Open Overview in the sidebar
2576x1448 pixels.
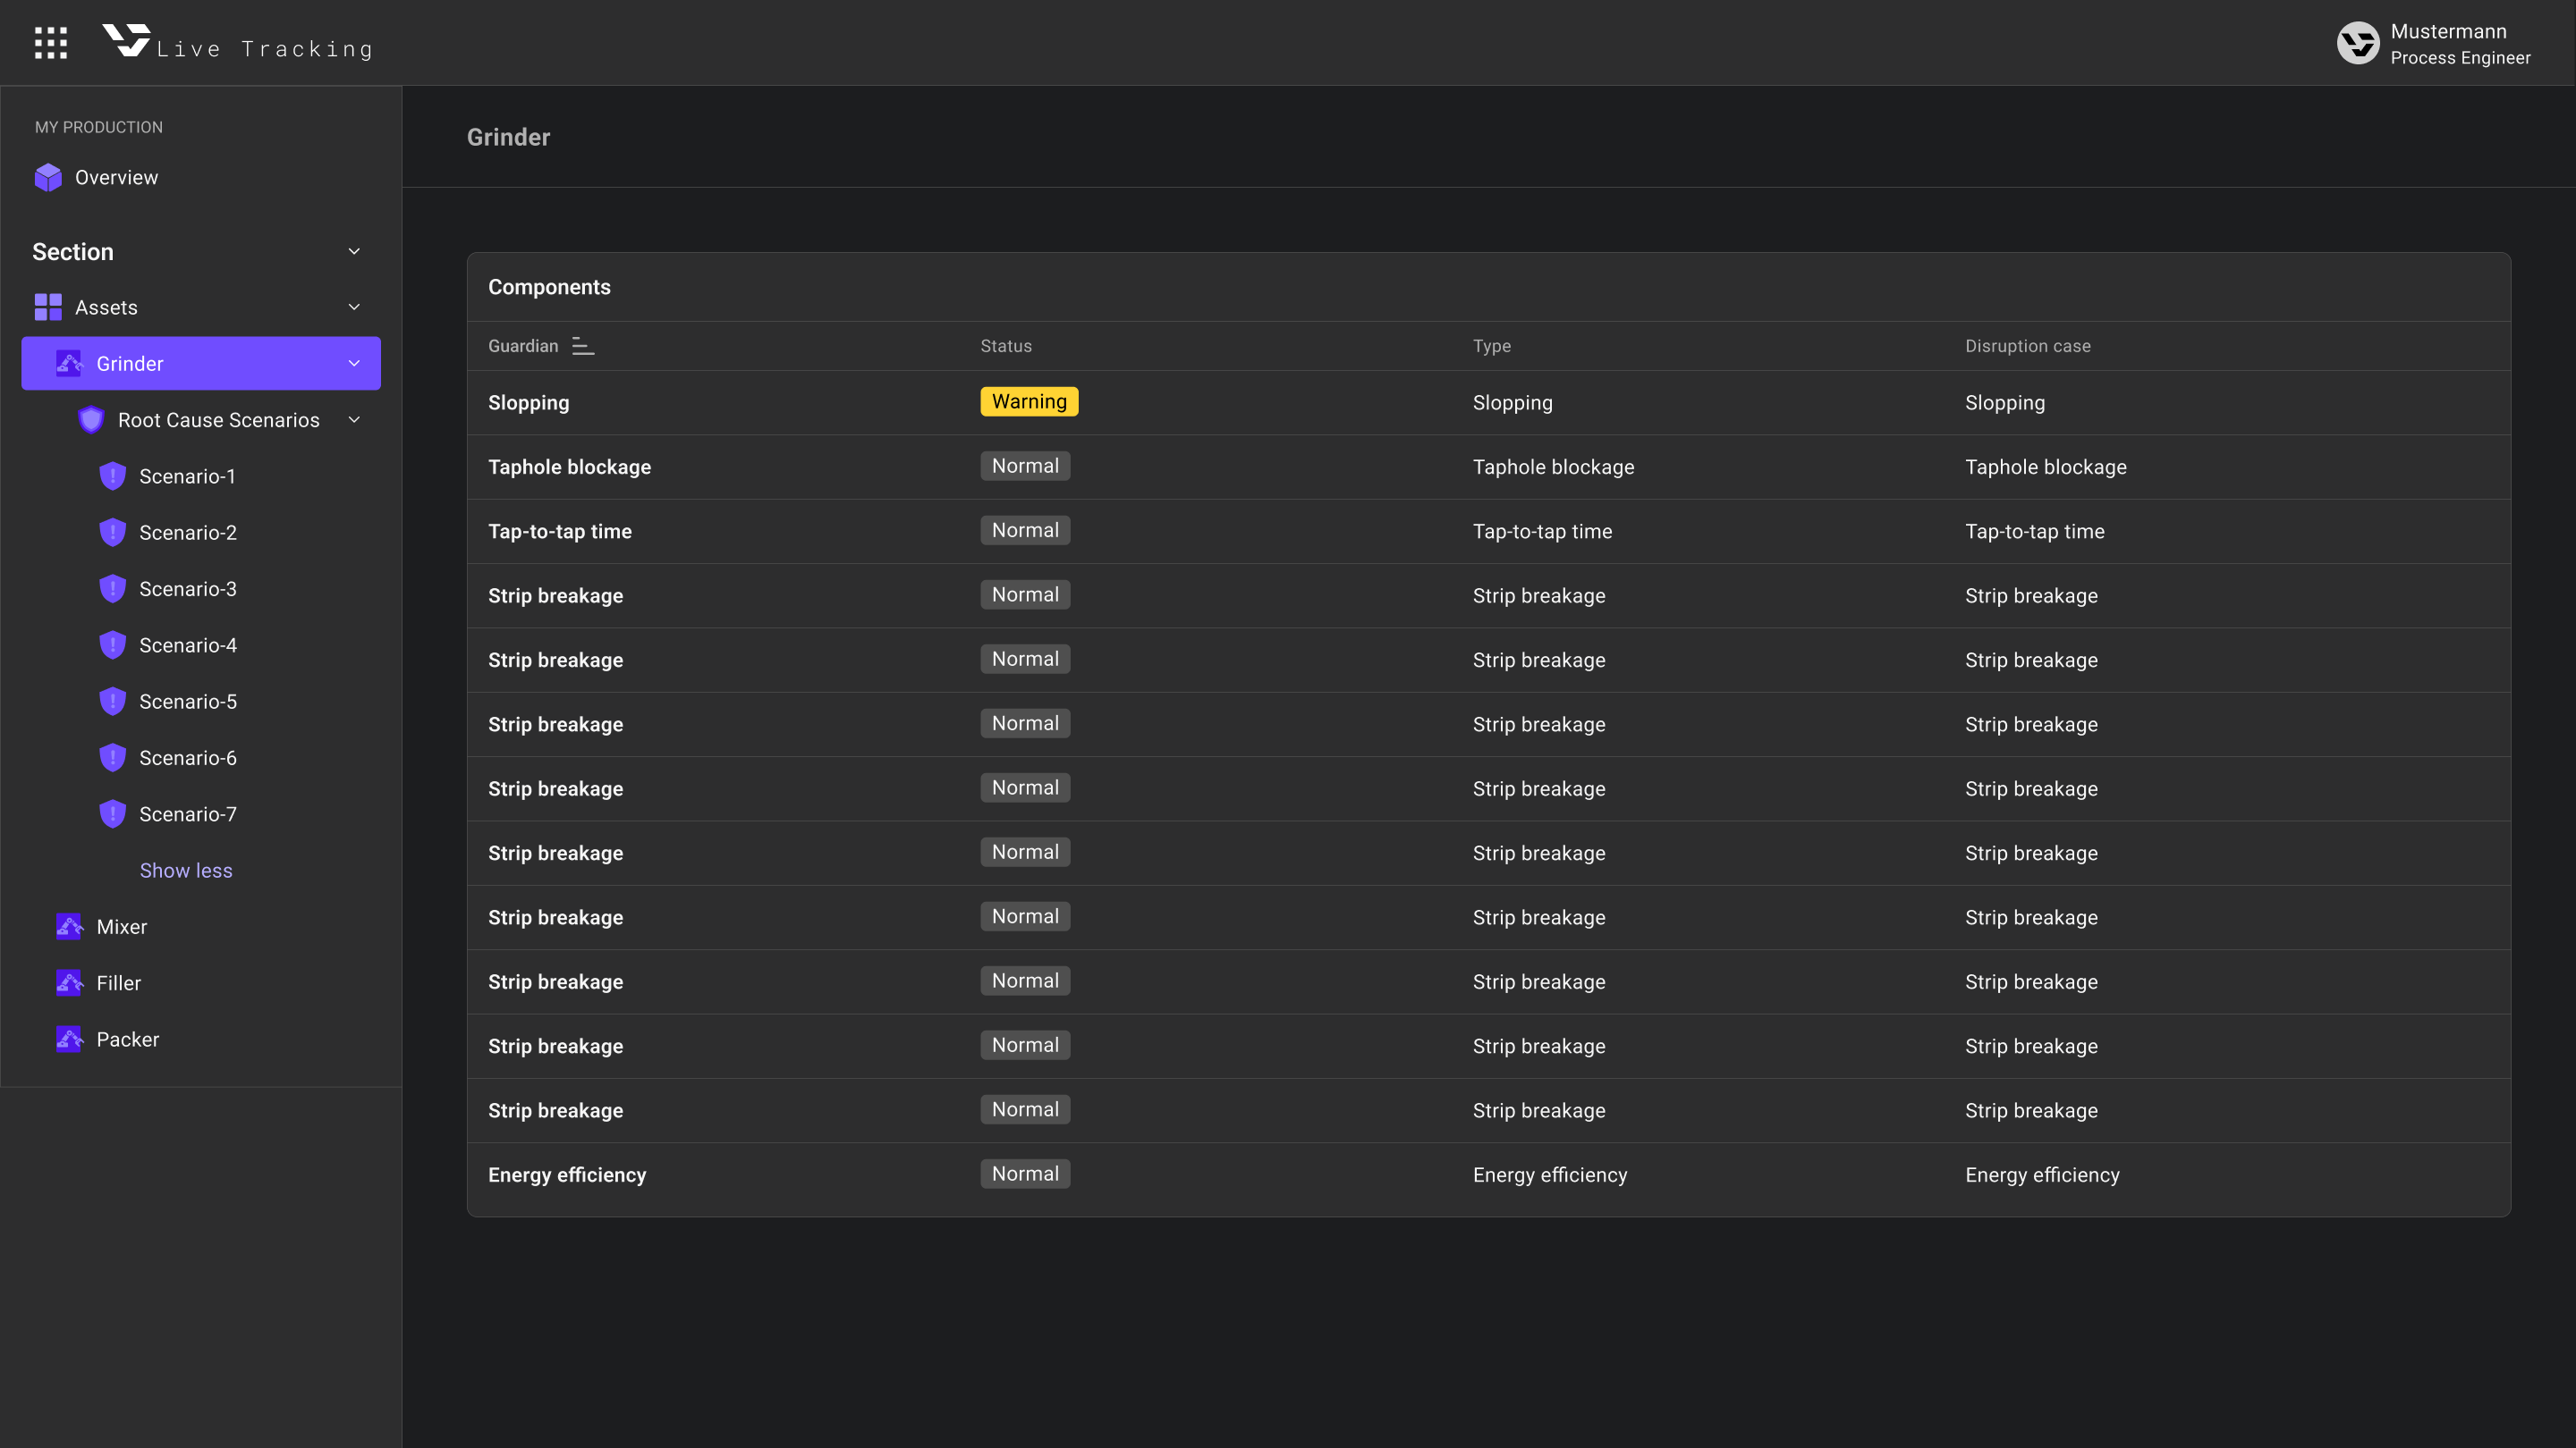point(201,177)
